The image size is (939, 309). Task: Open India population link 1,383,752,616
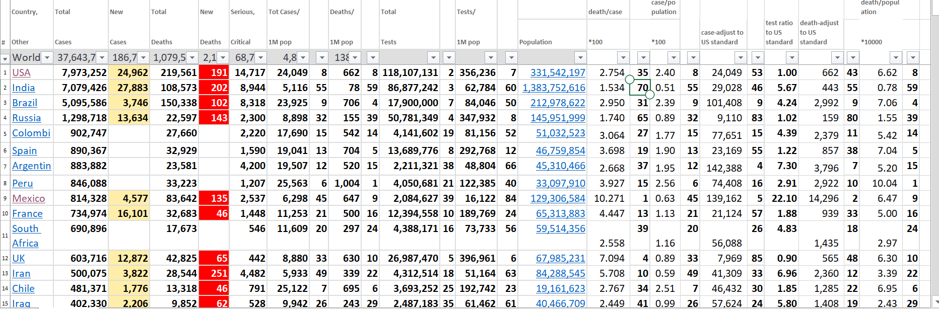[554, 88]
